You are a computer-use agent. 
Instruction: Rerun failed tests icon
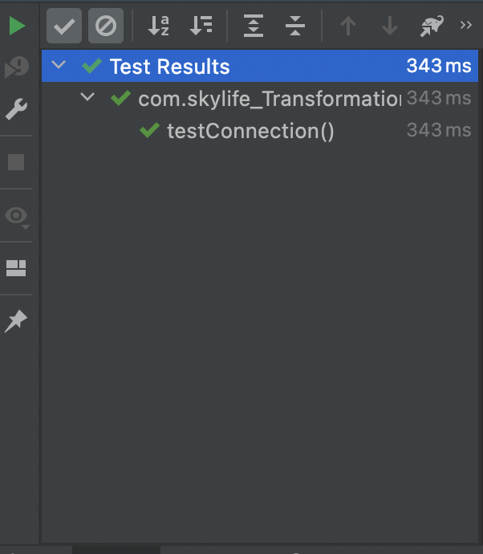click(17, 67)
